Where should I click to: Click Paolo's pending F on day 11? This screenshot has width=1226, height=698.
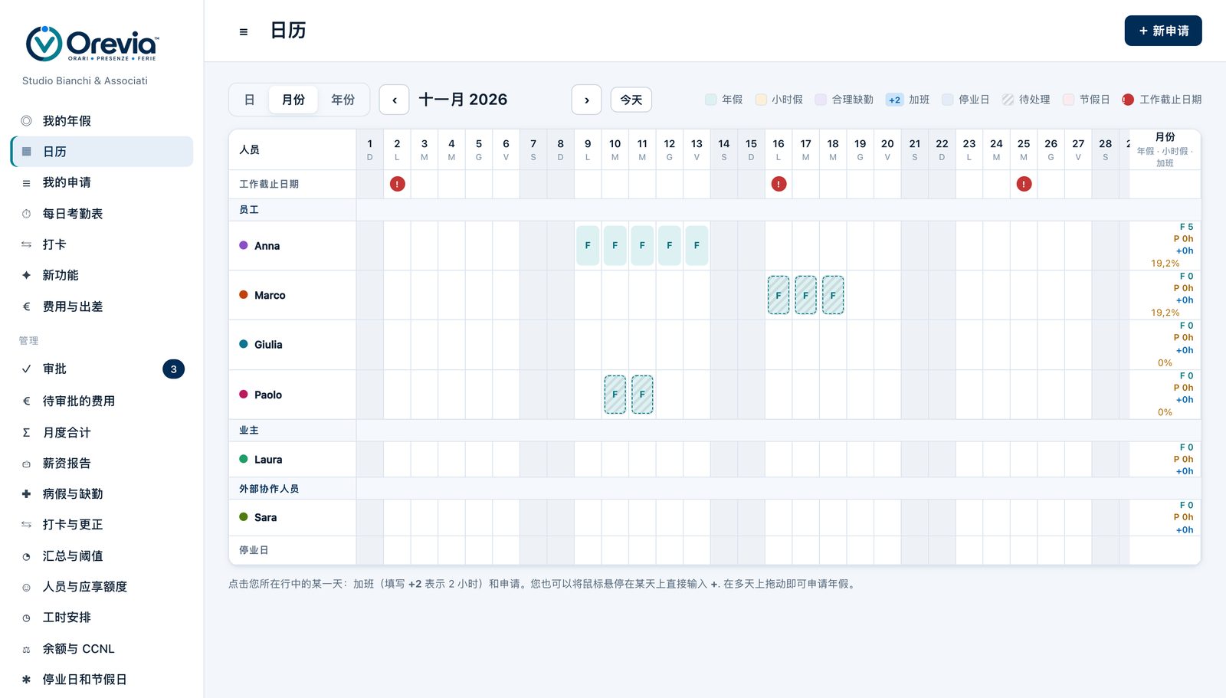(x=642, y=395)
